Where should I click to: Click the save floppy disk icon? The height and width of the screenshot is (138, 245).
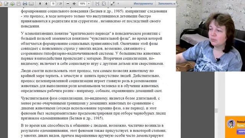pos(19,3)
